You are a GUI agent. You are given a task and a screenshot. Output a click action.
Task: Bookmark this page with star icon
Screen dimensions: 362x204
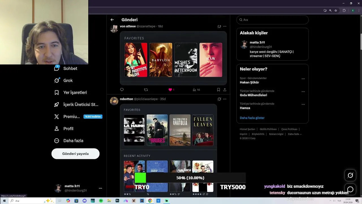point(336,10)
